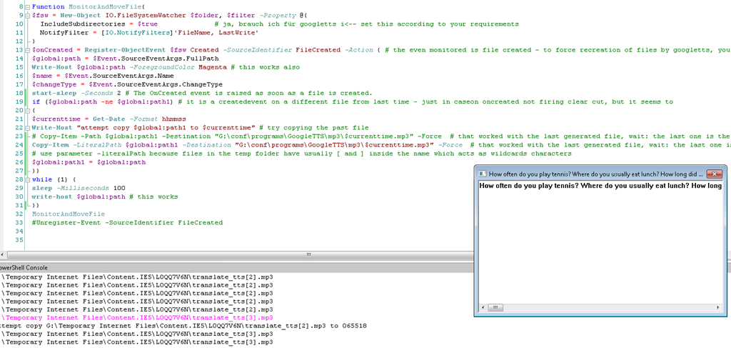Click line number 33 in the gutter
The height and width of the screenshot is (348, 731).
pyautogui.click(x=16, y=222)
